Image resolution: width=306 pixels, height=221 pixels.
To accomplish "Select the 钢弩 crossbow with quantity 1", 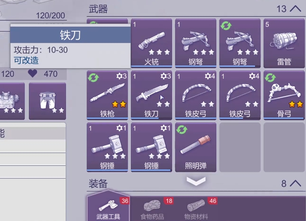I will [x=195, y=43].
